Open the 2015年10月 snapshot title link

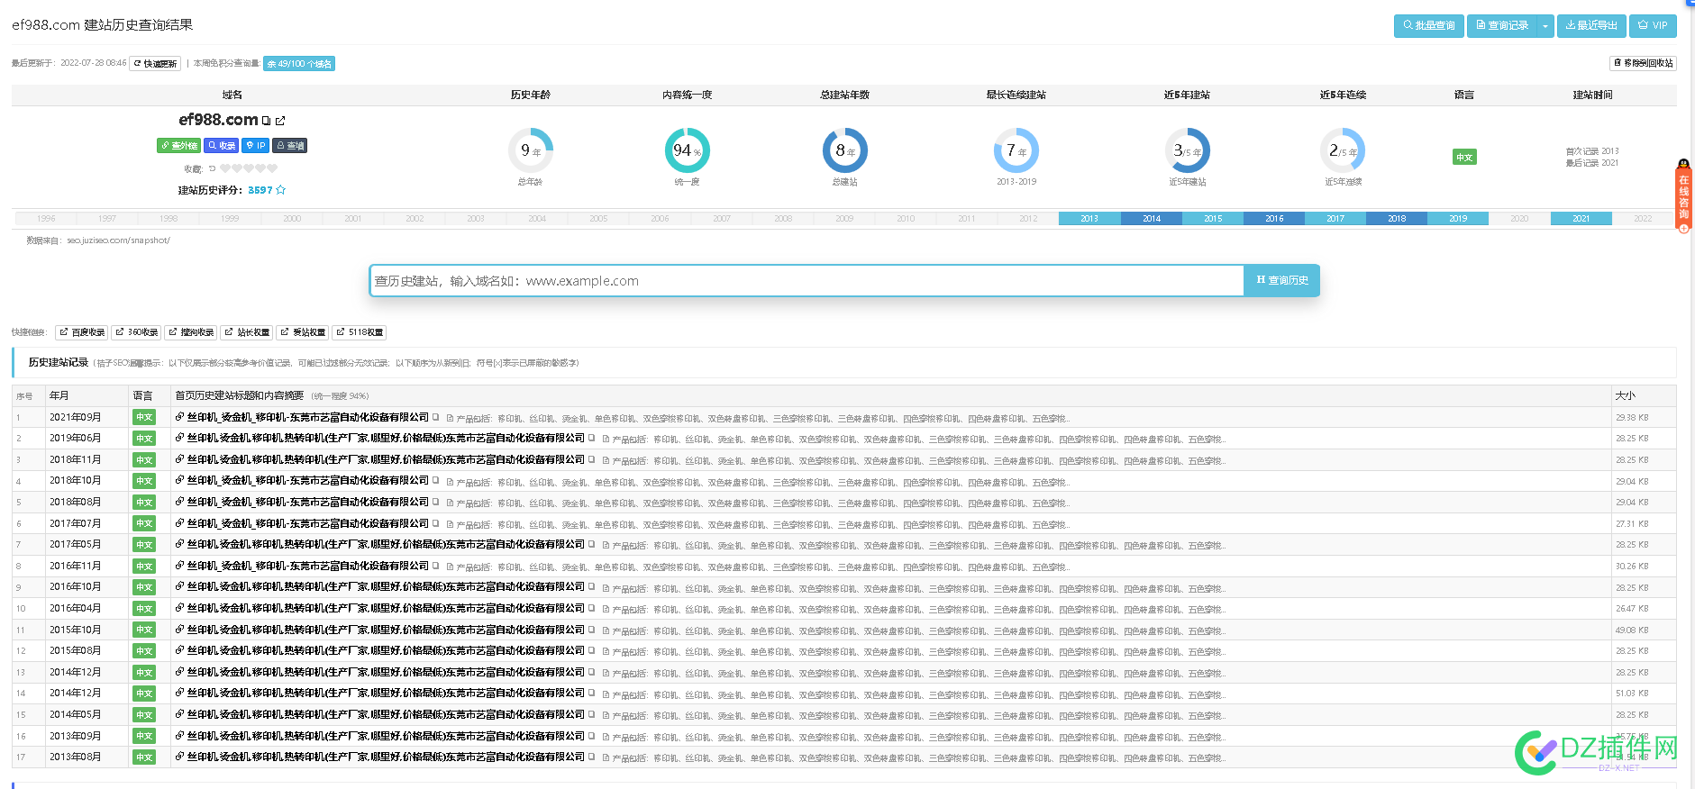386,630
